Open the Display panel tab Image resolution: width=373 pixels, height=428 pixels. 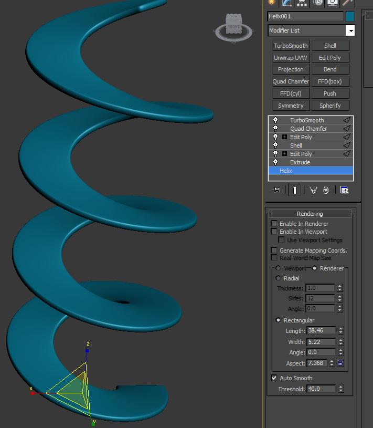tap(333, 3)
